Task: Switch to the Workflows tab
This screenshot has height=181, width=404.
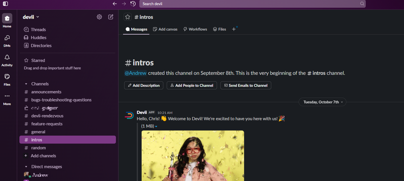Action: coord(195,29)
